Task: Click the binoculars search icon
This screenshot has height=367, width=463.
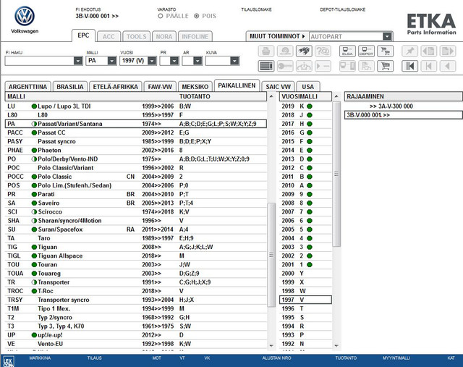Action: click(304, 51)
